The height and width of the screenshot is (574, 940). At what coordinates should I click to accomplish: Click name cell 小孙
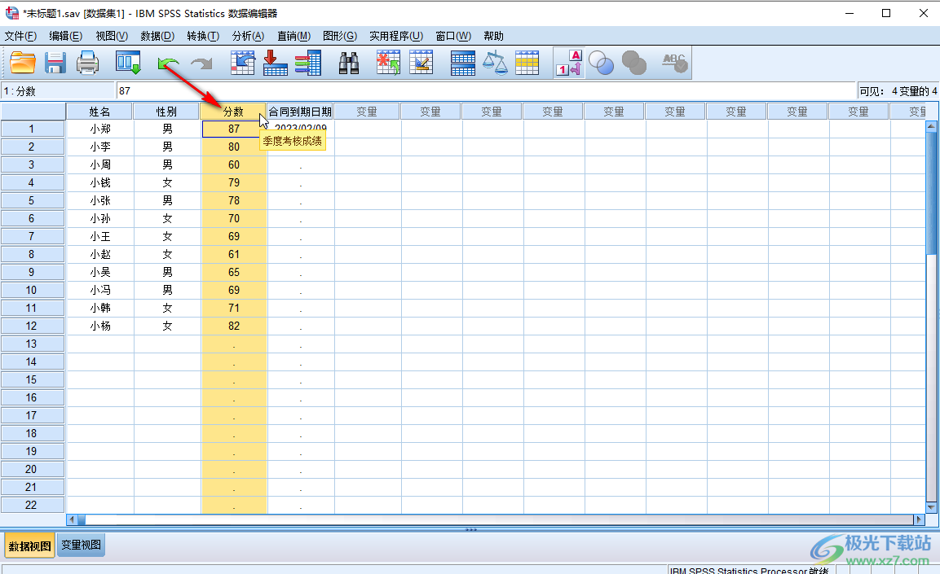tap(100, 218)
